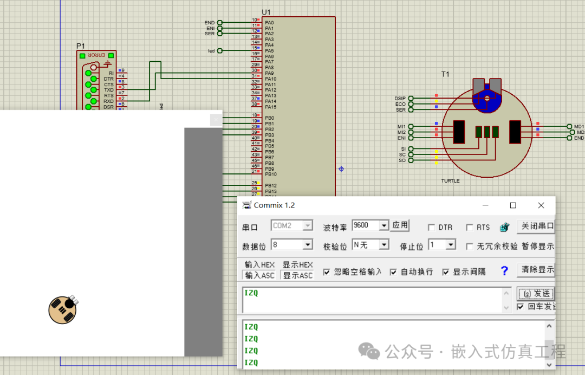Open the 波特率 9600 baud dropdown
Image resolution: width=585 pixels, height=375 pixels.
pos(384,225)
